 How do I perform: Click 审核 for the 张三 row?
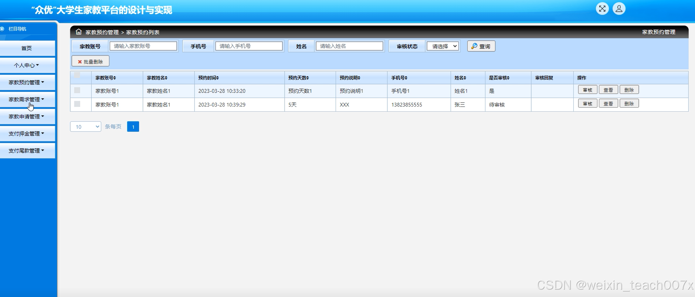pyautogui.click(x=587, y=104)
